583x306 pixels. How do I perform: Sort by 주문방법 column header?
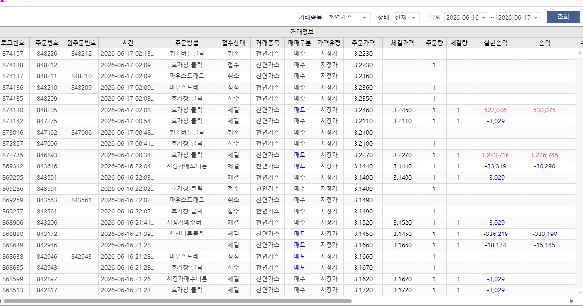click(187, 43)
